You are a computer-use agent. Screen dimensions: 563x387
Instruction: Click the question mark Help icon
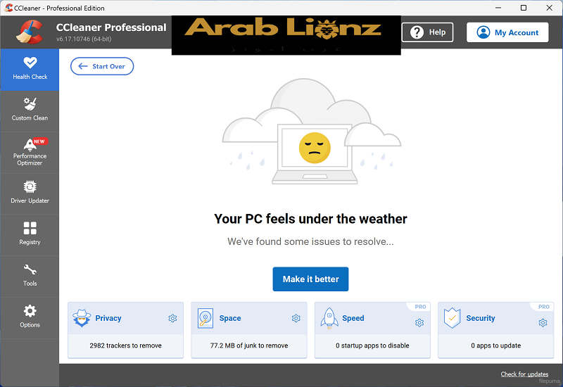(417, 32)
